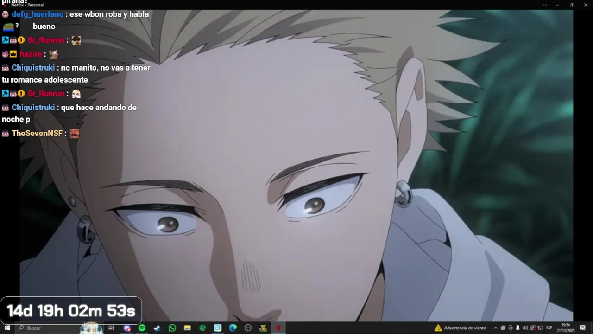Click the sunglasses emote by Sr_Runrun
593x334 pixels.
click(76, 40)
